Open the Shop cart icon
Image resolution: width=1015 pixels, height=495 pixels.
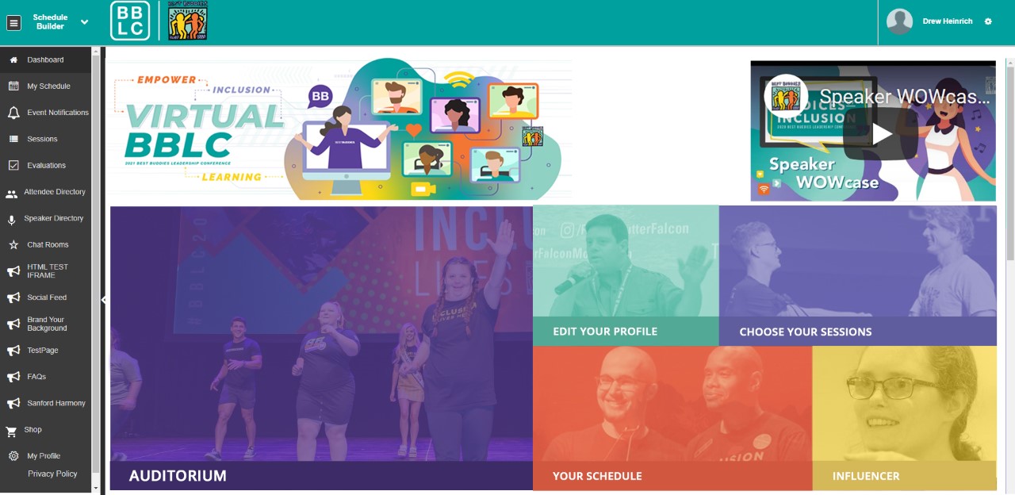tap(11, 431)
